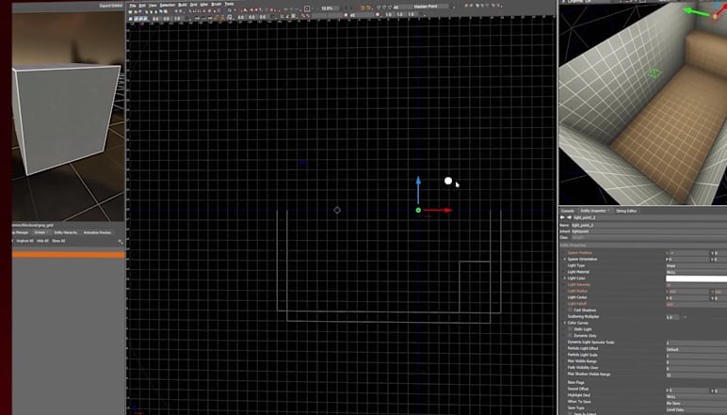Click the Dynamic Light Specular Scale value
Viewport: 727px width, 415px height.
[697, 343]
